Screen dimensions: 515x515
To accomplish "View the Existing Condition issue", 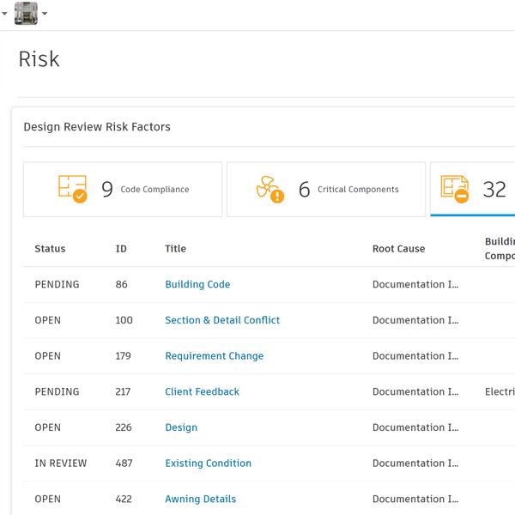I will [x=208, y=463].
